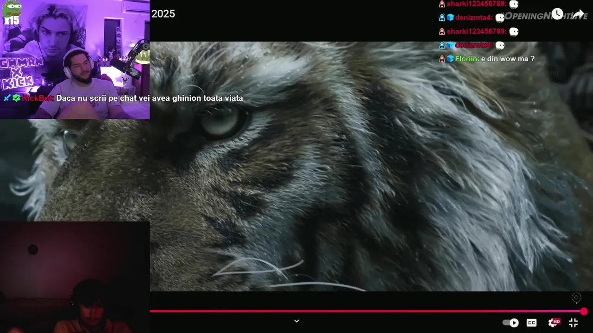The width and height of the screenshot is (593, 333).
Task: Click the red video progress bar
Action: pos(366,311)
